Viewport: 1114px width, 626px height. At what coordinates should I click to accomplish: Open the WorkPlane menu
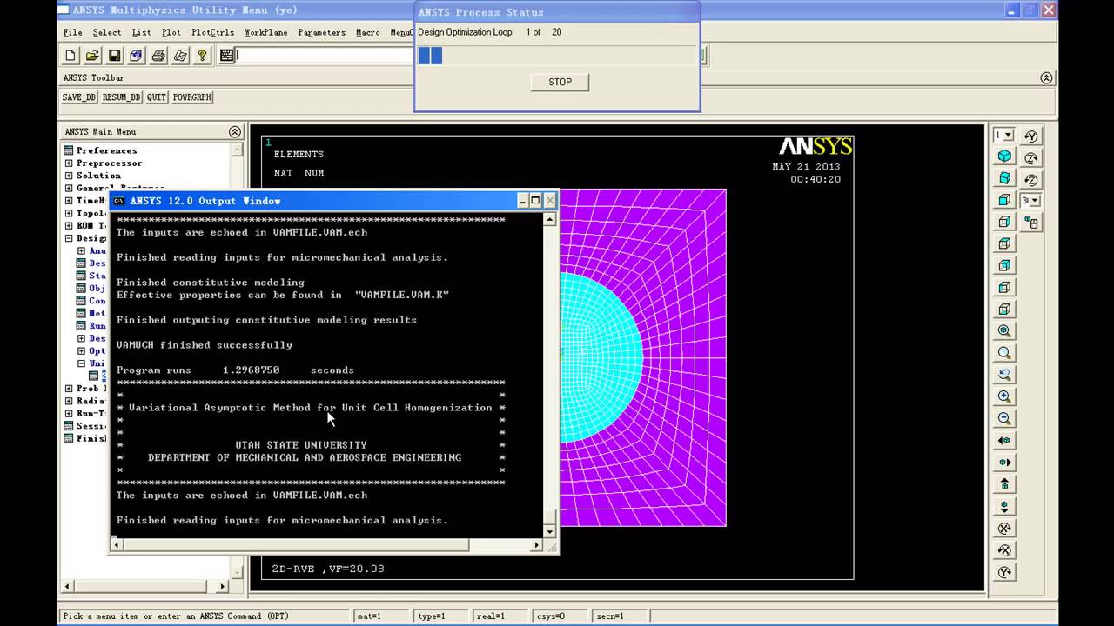(x=265, y=32)
